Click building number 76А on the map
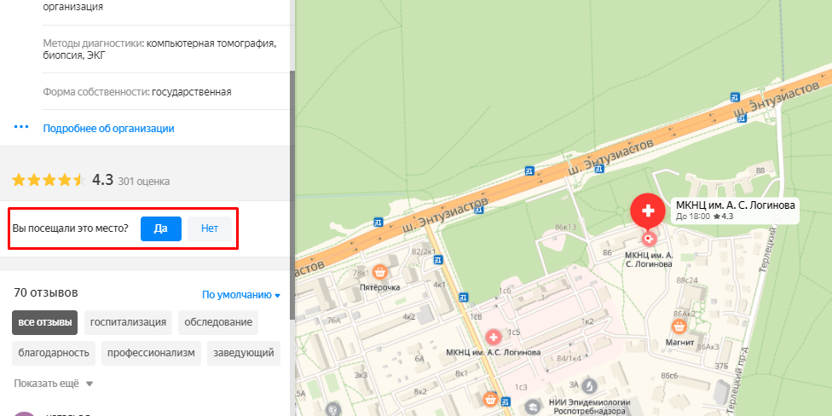The height and width of the screenshot is (416, 832). click(334, 320)
